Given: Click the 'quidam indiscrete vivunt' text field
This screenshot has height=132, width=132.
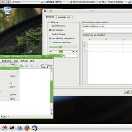Looking at the screenshot, I should point(107,26).
